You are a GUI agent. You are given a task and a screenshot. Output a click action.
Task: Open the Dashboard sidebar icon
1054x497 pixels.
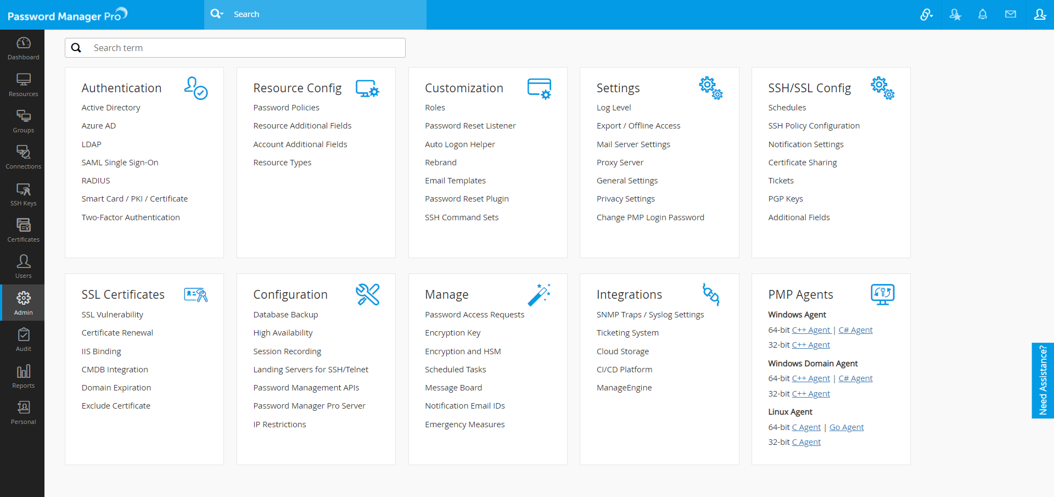pyautogui.click(x=23, y=43)
